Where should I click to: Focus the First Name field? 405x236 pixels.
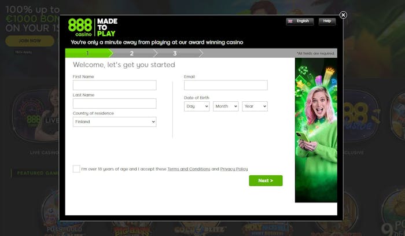(115, 85)
